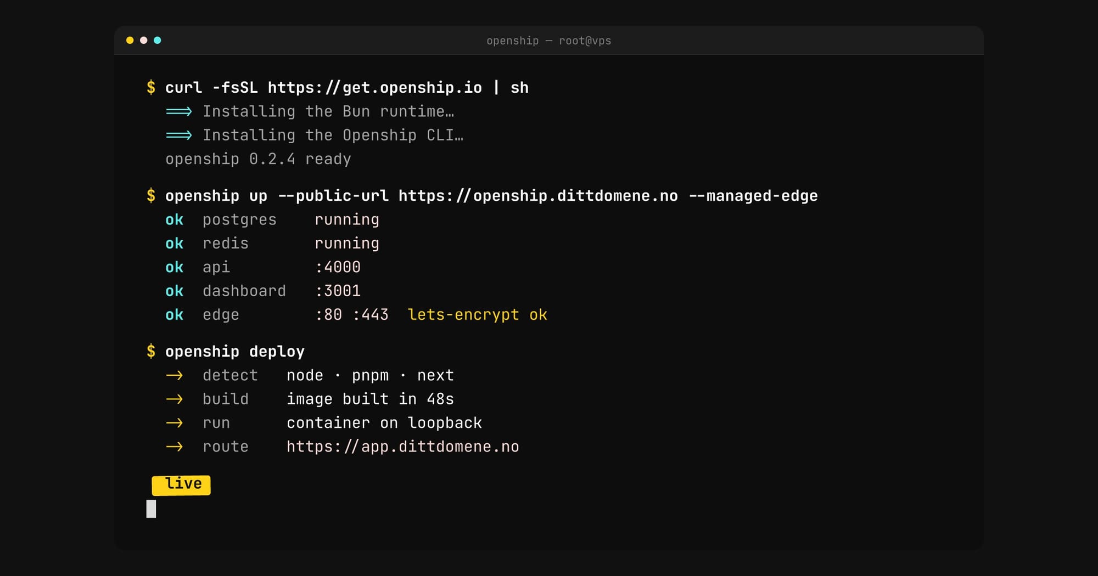Click the double arrow before 'Installing the Openship CLI…'

click(179, 135)
